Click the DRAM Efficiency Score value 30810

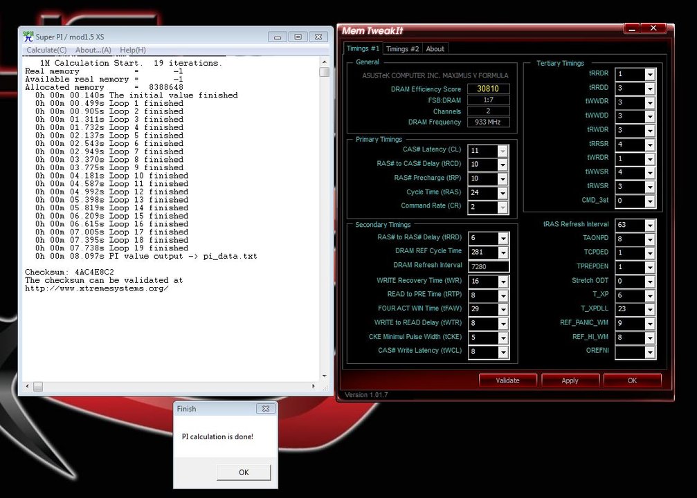click(488, 89)
